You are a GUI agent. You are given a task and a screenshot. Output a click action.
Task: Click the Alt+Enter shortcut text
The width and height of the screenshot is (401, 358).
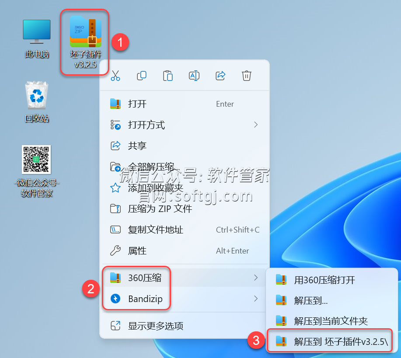(233, 251)
